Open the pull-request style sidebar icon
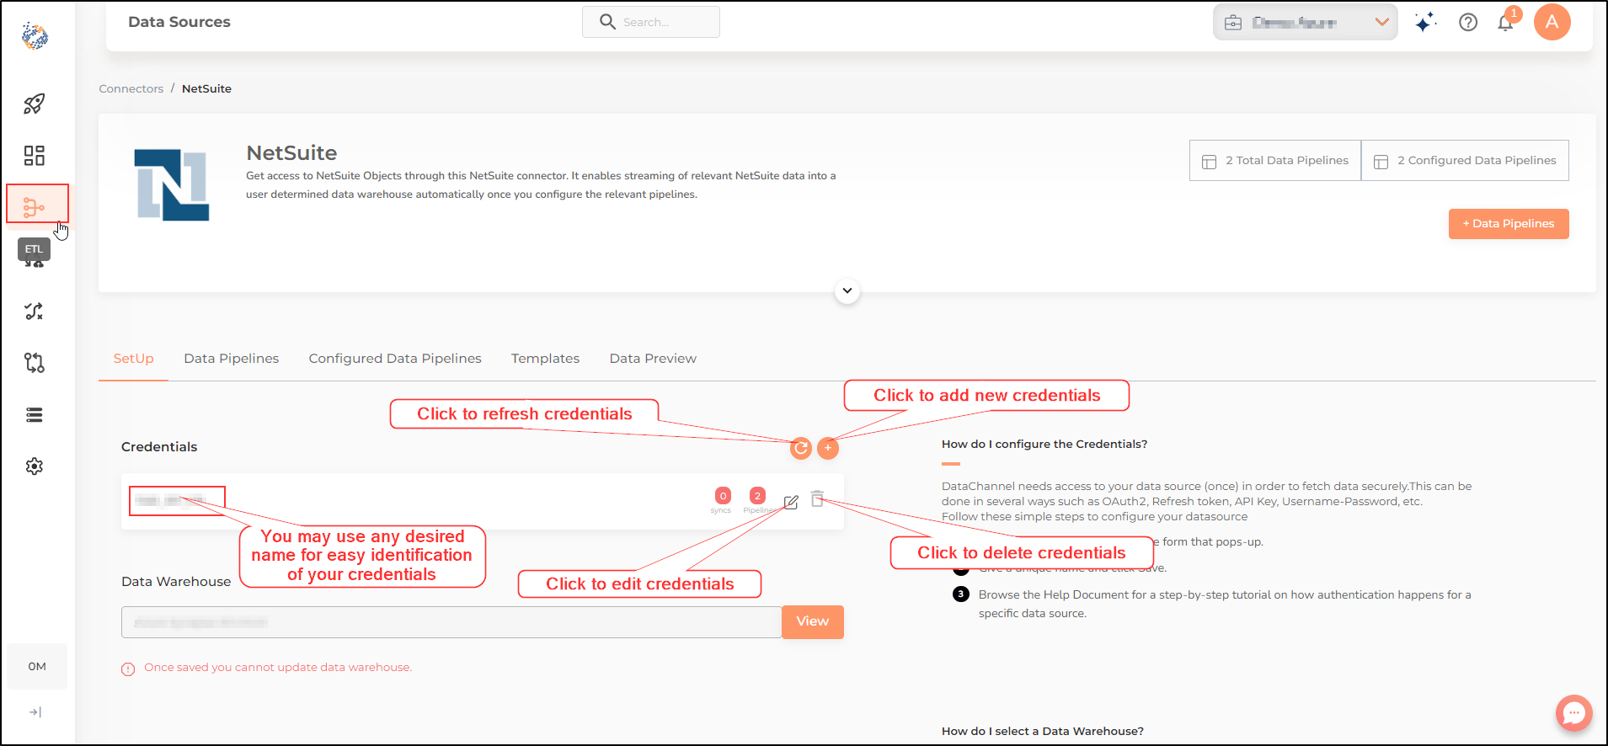Image resolution: width=1608 pixels, height=746 pixels. coord(34,363)
